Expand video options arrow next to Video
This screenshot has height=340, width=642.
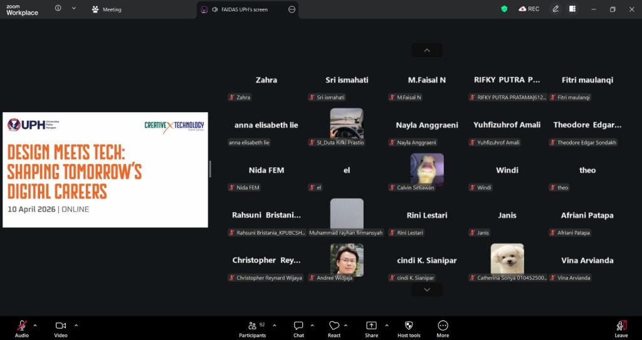pyautogui.click(x=76, y=325)
